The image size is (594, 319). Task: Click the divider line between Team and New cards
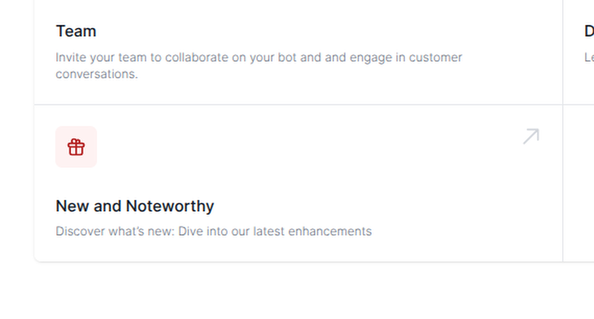pos(299,104)
